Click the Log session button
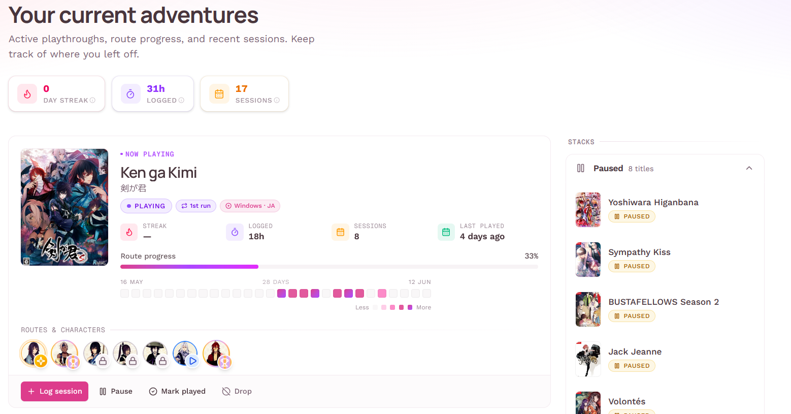Screen dimensions: 791x414 tap(54, 391)
